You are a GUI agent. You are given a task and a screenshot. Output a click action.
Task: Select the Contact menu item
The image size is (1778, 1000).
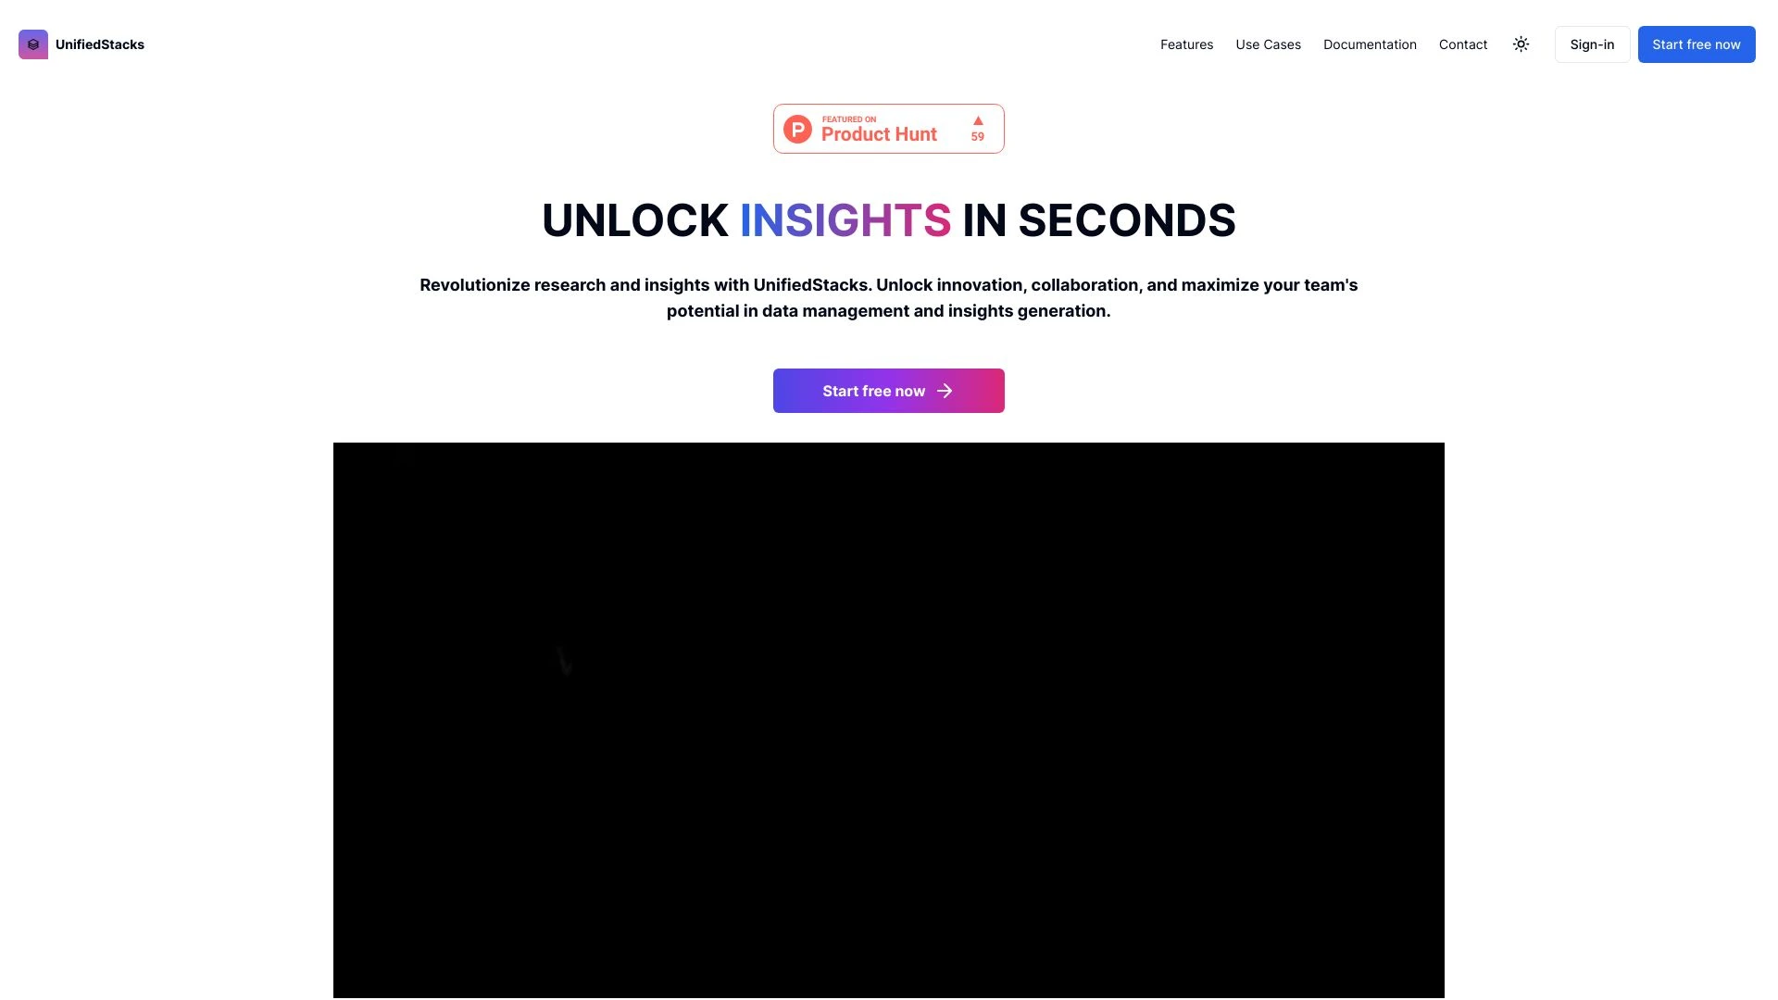tap(1463, 44)
